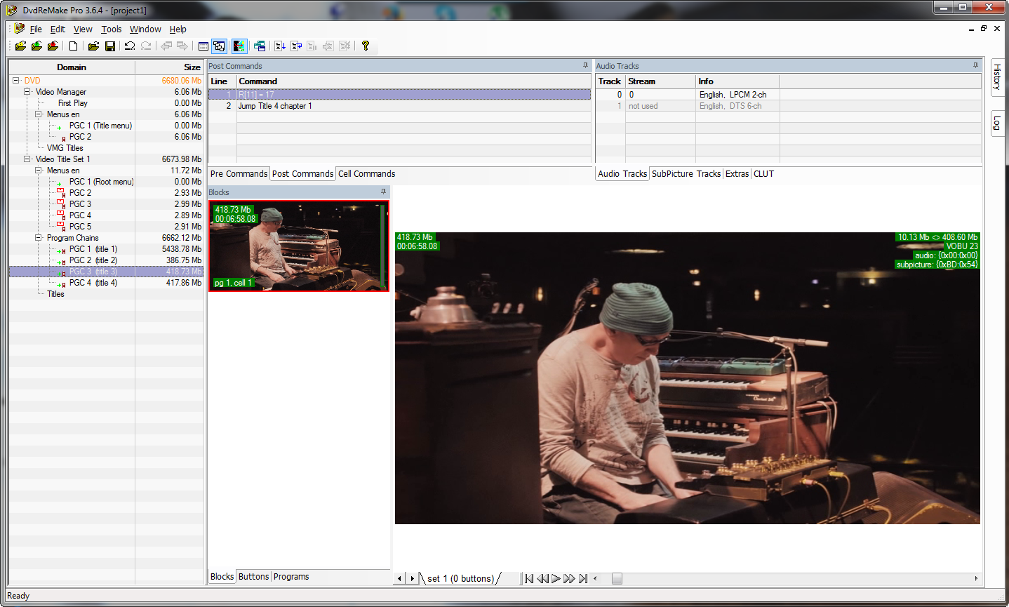
Task: Collapse the DVD root node
Action: click(16, 81)
